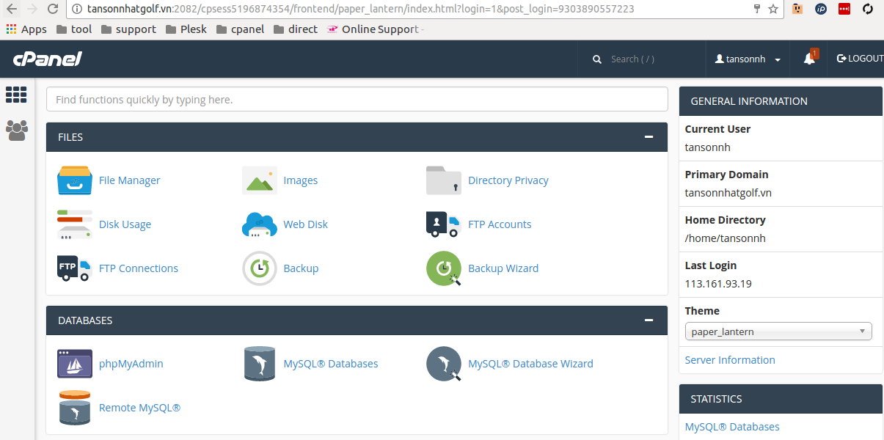Open the Web Disk cloud icon

coord(260,224)
